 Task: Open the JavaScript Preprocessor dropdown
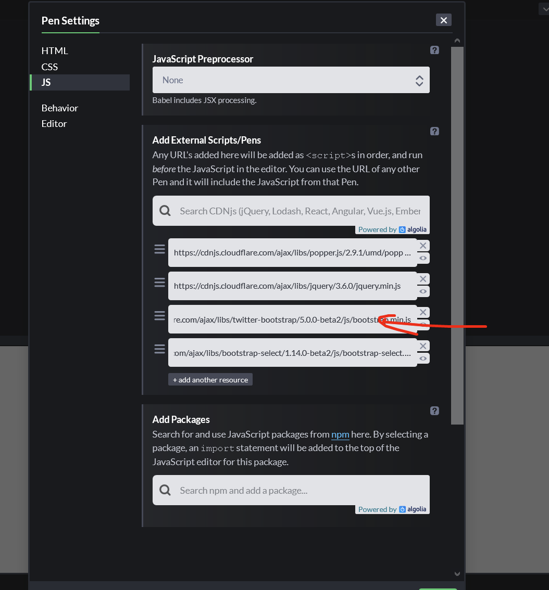point(291,80)
